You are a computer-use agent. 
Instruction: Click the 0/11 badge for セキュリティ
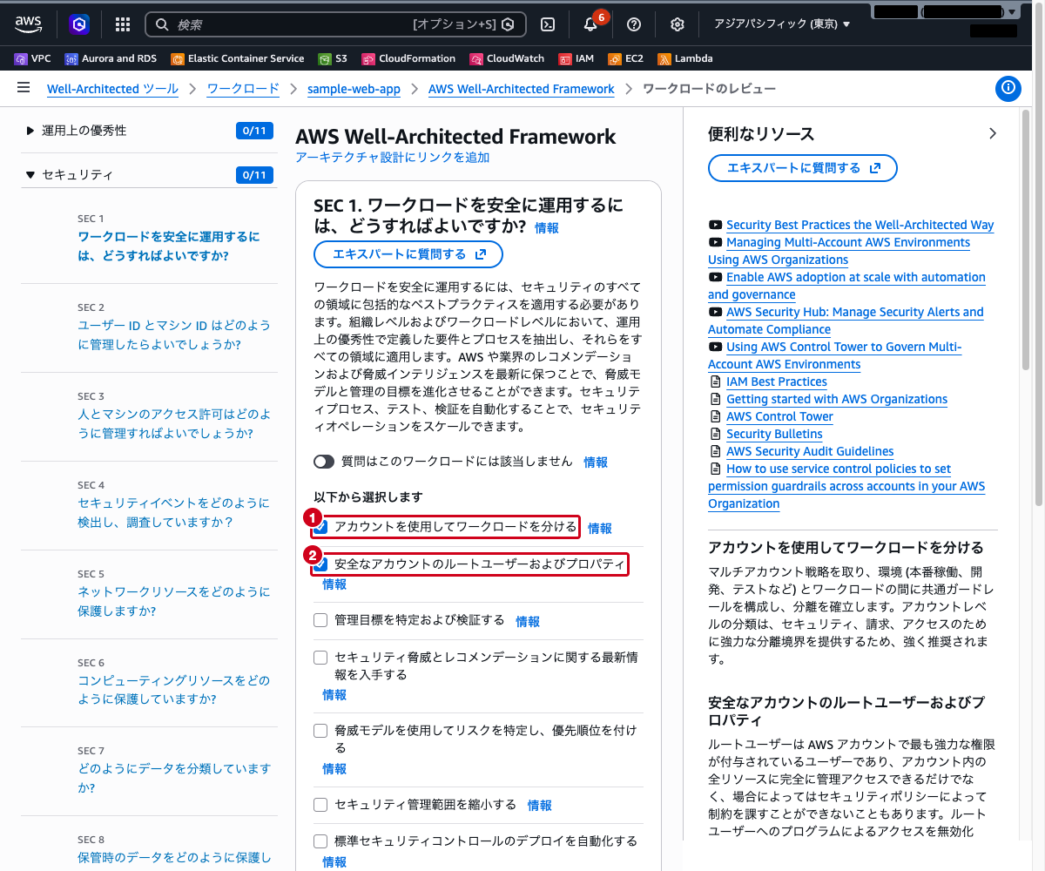pos(254,175)
